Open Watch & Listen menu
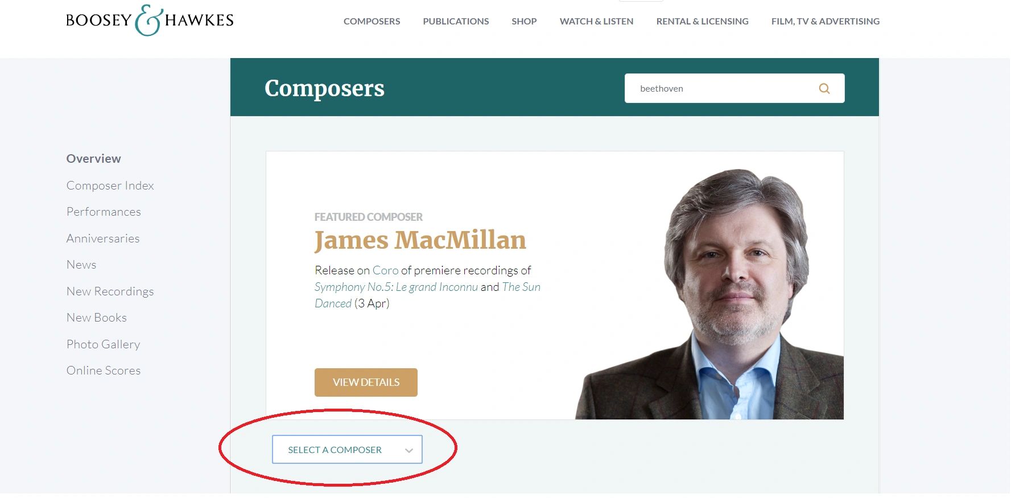 coord(596,21)
